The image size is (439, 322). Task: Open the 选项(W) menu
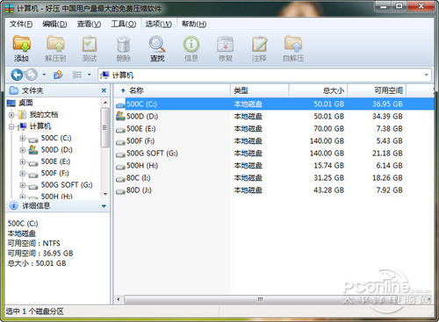159,24
